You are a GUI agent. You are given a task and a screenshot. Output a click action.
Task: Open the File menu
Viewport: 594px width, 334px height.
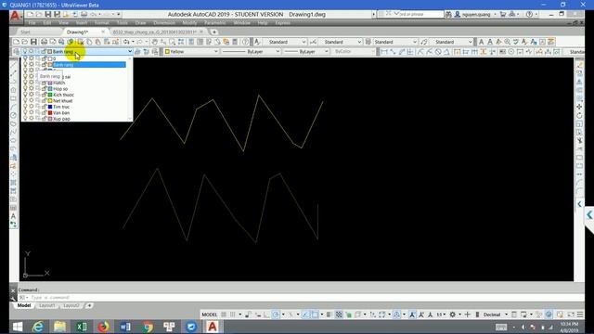[x=32, y=23]
